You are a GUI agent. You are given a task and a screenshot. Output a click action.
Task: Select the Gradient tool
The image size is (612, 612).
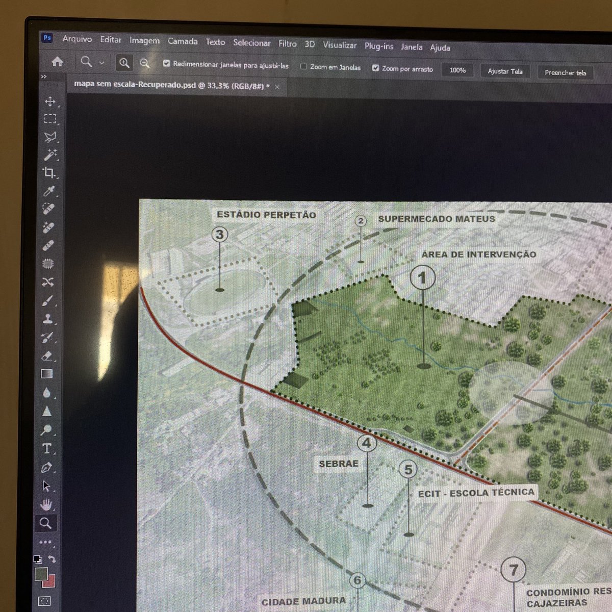click(47, 374)
